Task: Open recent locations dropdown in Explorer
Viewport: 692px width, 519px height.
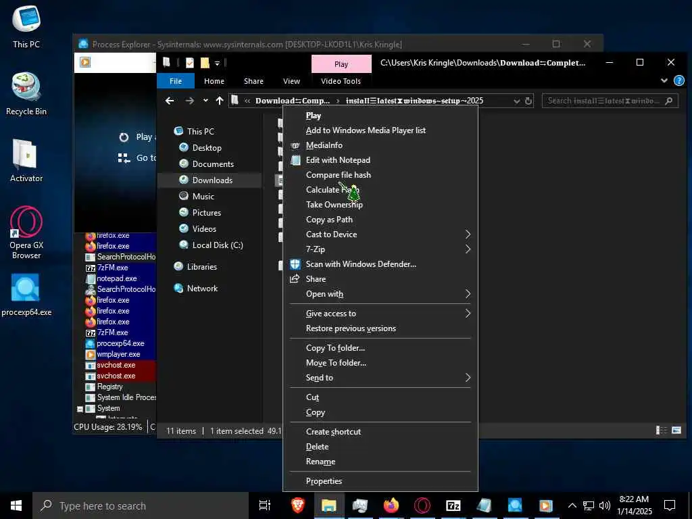Action: click(205, 101)
